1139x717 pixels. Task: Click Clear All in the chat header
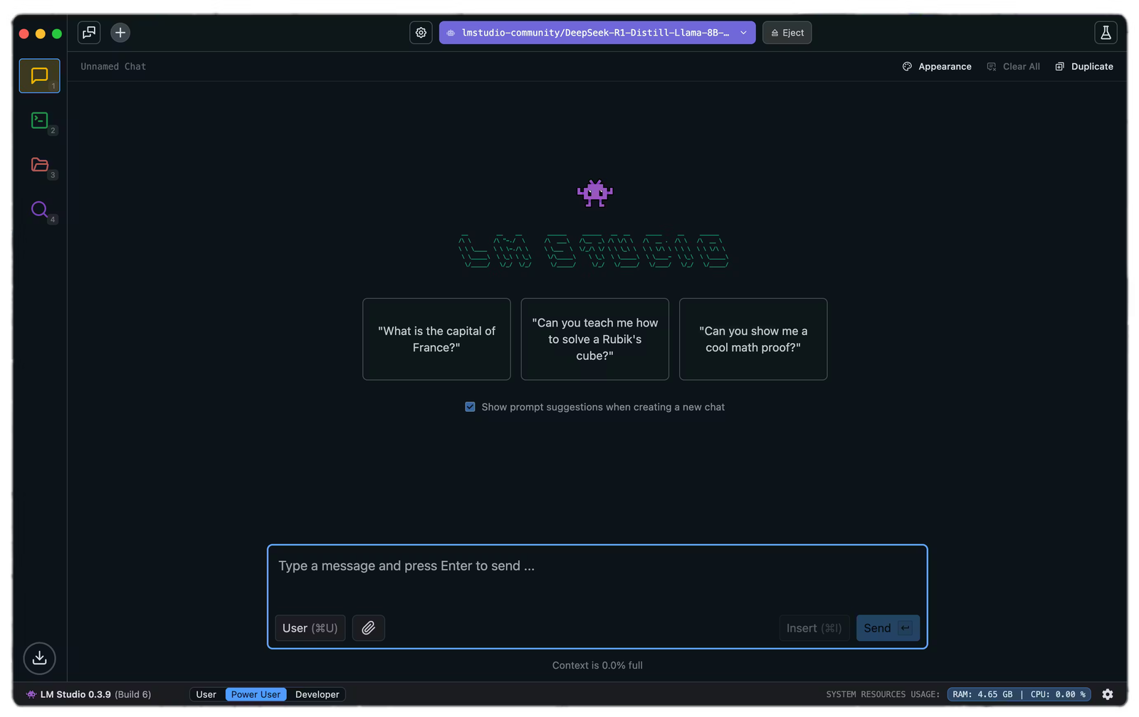(1013, 66)
